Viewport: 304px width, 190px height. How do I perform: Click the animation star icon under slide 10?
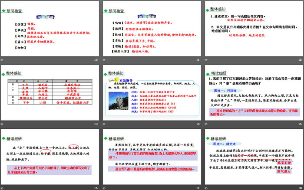[x=3, y=60]
